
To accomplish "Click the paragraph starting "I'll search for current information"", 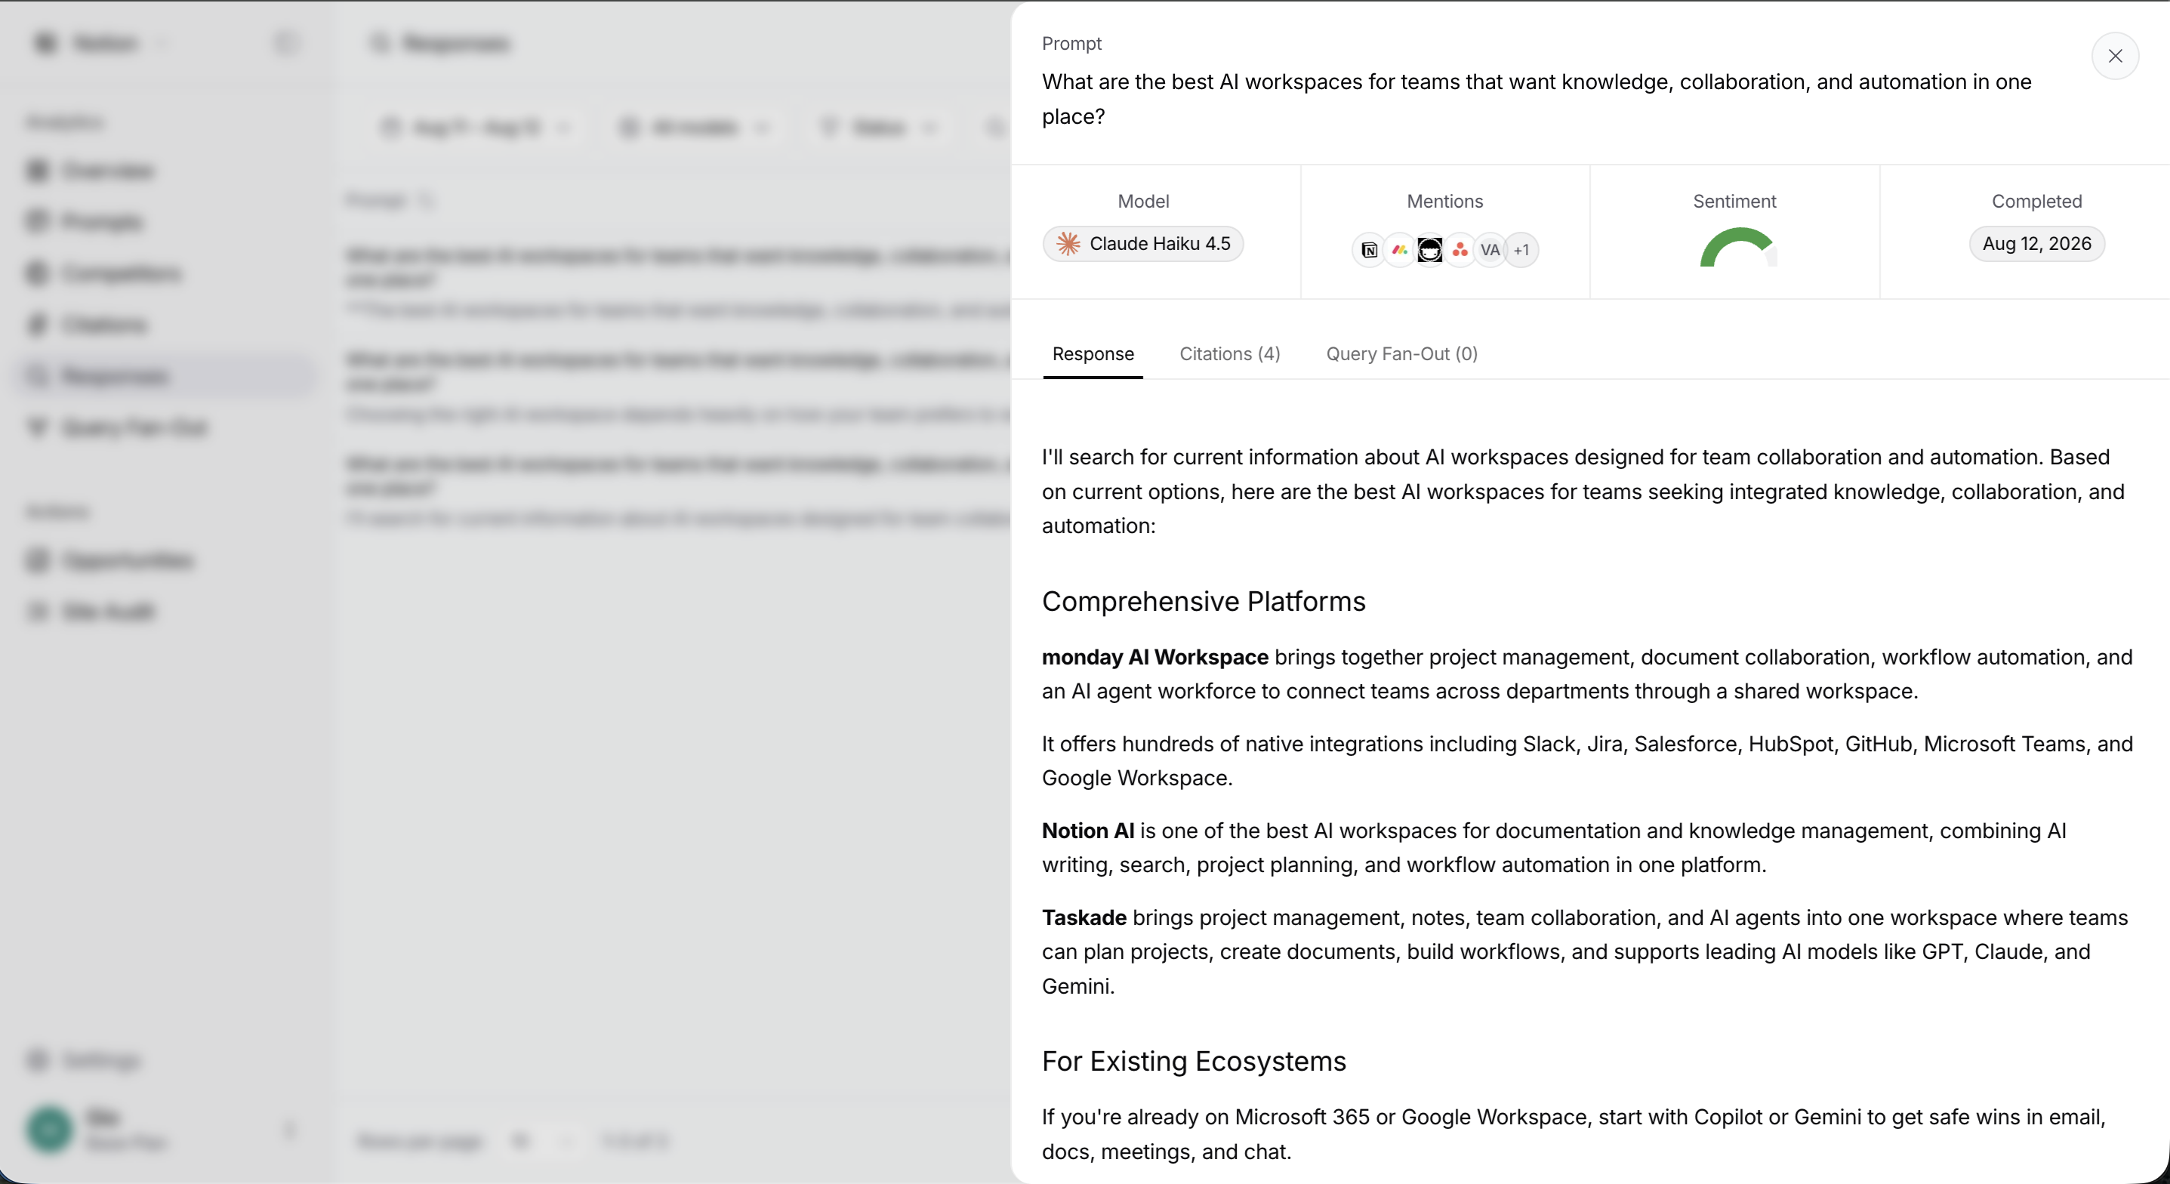I will (x=1583, y=492).
